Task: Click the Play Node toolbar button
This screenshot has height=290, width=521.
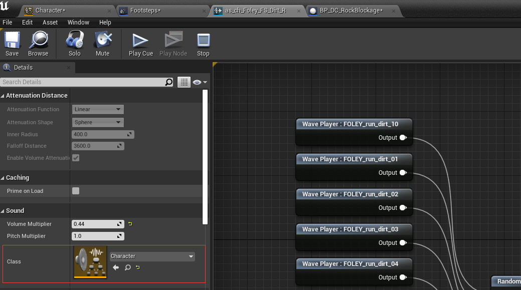Action: [173, 44]
